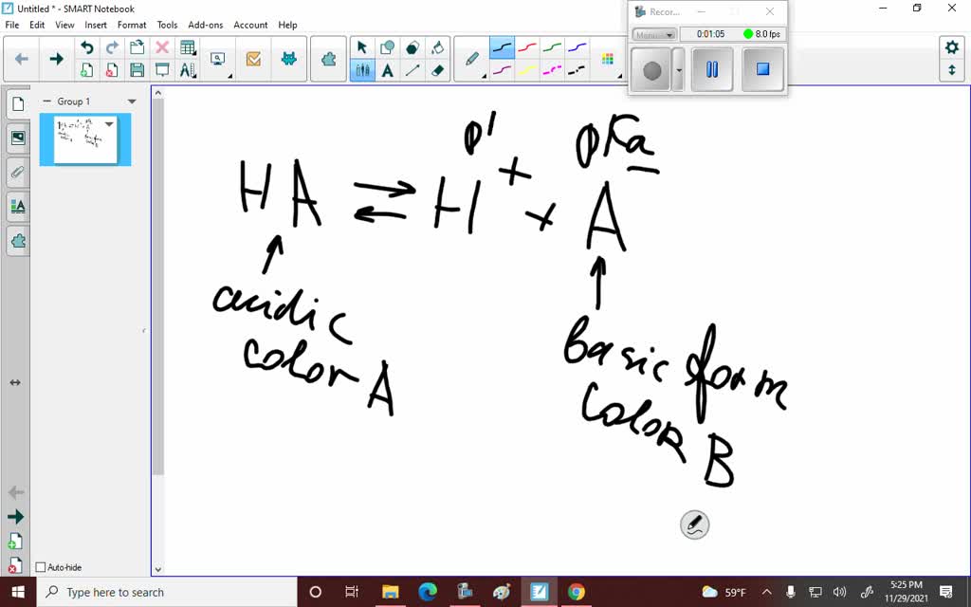
Task: Select the red calligraphy pen swatch
Action: pyautogui.click(x=526, y=47)
